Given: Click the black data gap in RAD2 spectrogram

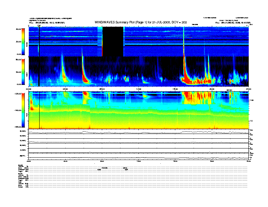Looking at the screenshot, I should 113,42.
